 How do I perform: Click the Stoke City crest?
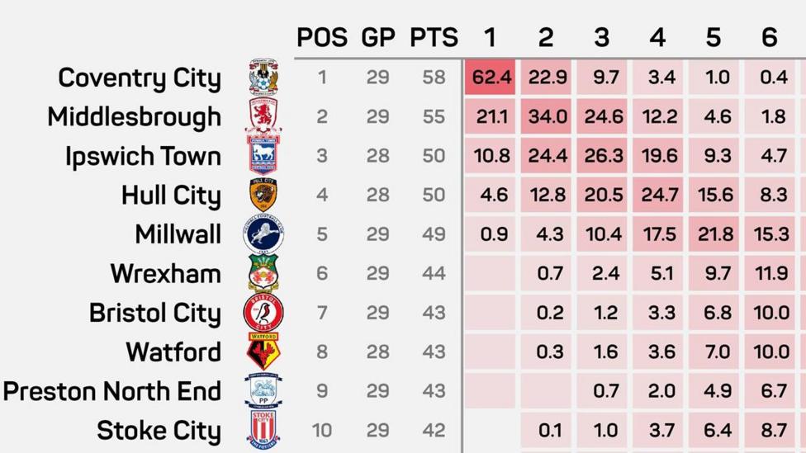(x=263, y=430)
